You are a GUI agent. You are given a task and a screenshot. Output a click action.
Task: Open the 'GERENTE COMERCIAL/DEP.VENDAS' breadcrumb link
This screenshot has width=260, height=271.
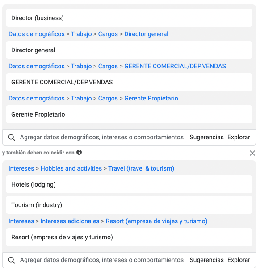coord(175,66)
